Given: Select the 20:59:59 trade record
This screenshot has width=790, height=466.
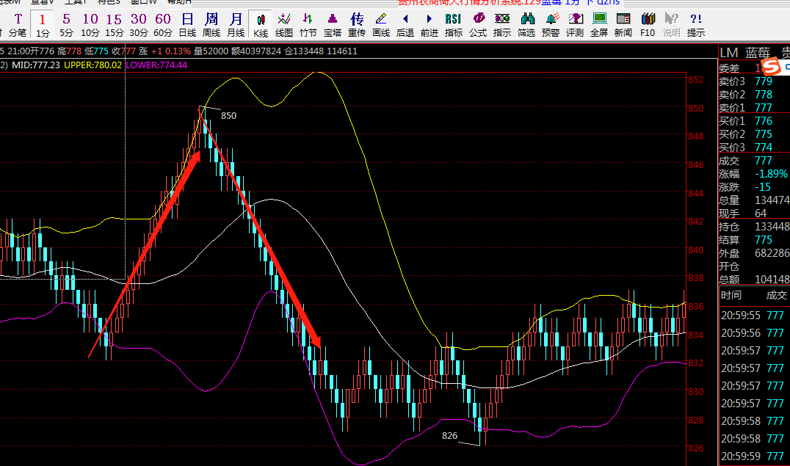Looking at the screenshot, I should 754,456.
